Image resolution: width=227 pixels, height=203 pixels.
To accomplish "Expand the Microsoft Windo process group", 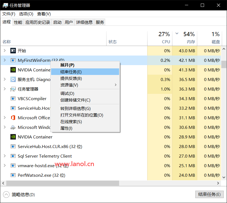I will pyautogui.click(x=5, y=127).
